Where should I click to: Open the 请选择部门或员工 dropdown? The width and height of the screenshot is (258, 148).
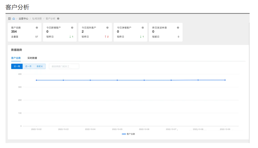64,66
